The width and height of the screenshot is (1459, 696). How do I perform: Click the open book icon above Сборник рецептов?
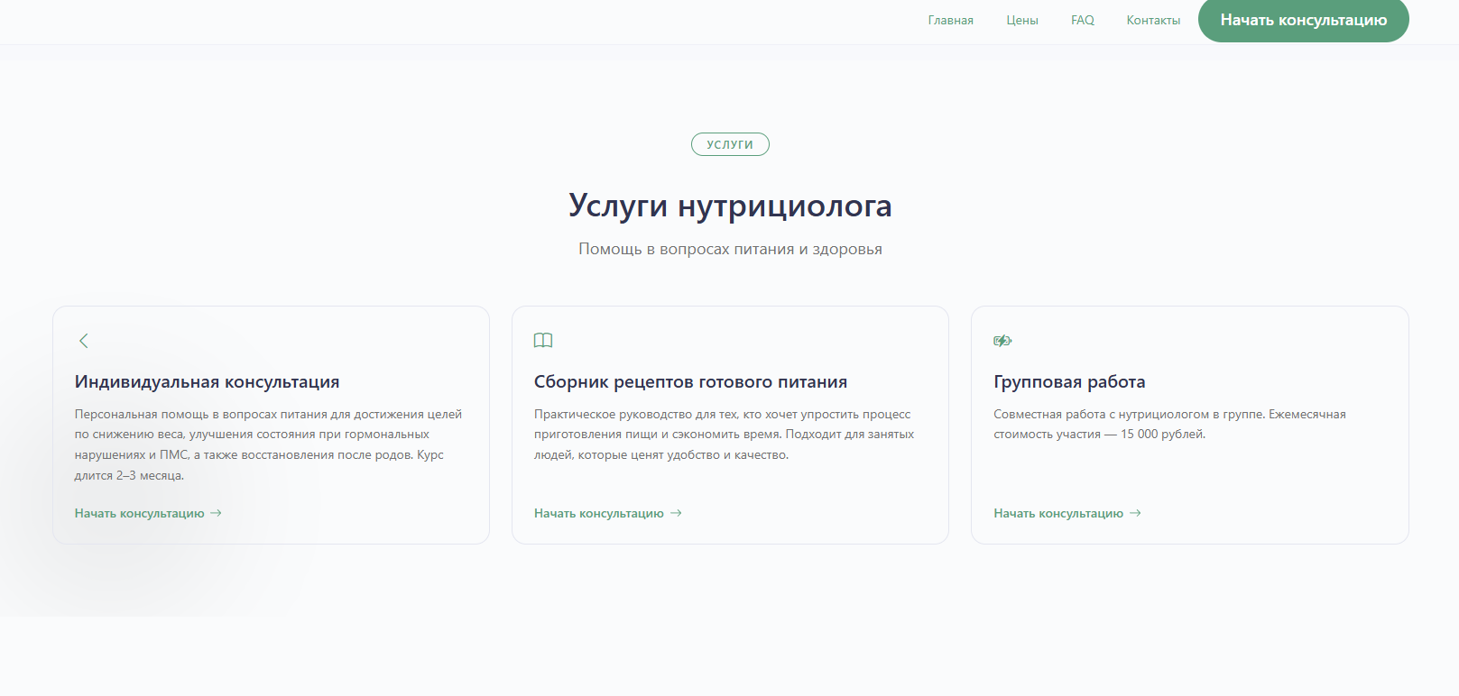[x=543, y=341]
